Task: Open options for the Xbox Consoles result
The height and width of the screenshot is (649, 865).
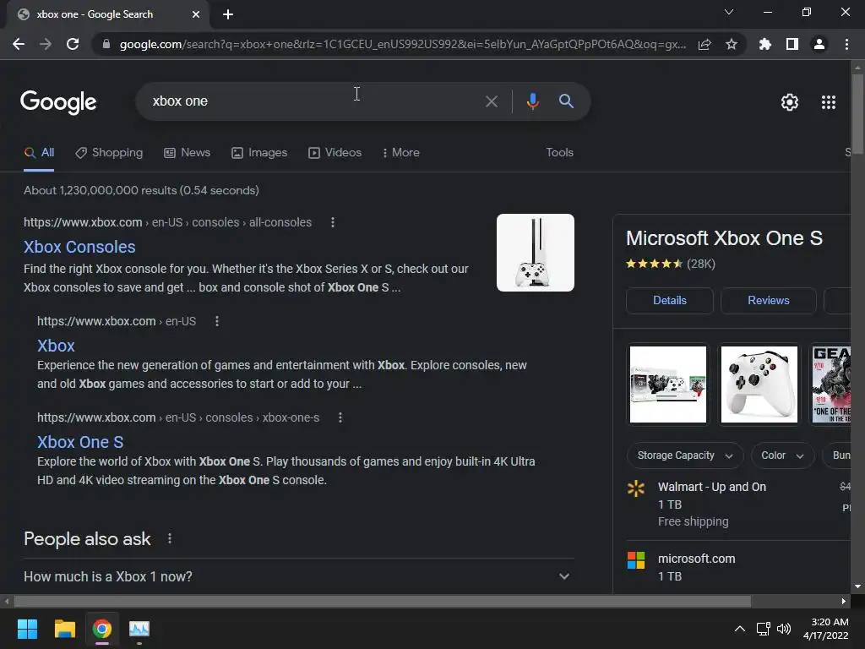Action: [333, 222]
